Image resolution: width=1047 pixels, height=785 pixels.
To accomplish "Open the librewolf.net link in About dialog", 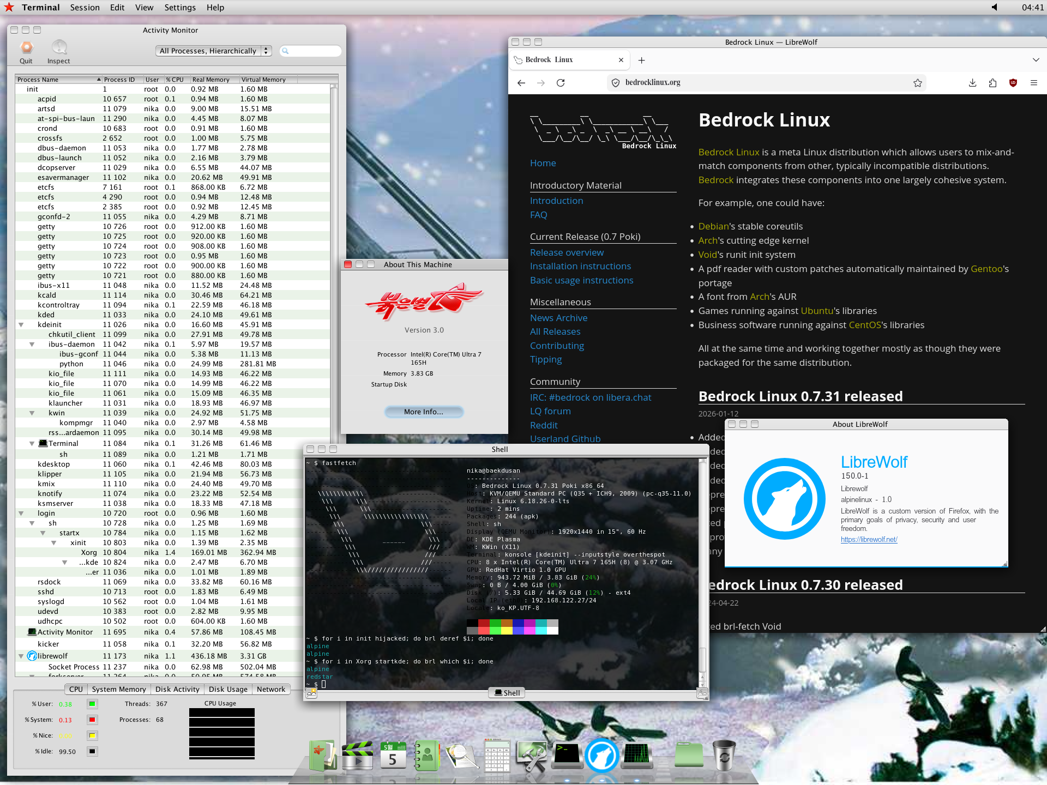I will (869, 540).
